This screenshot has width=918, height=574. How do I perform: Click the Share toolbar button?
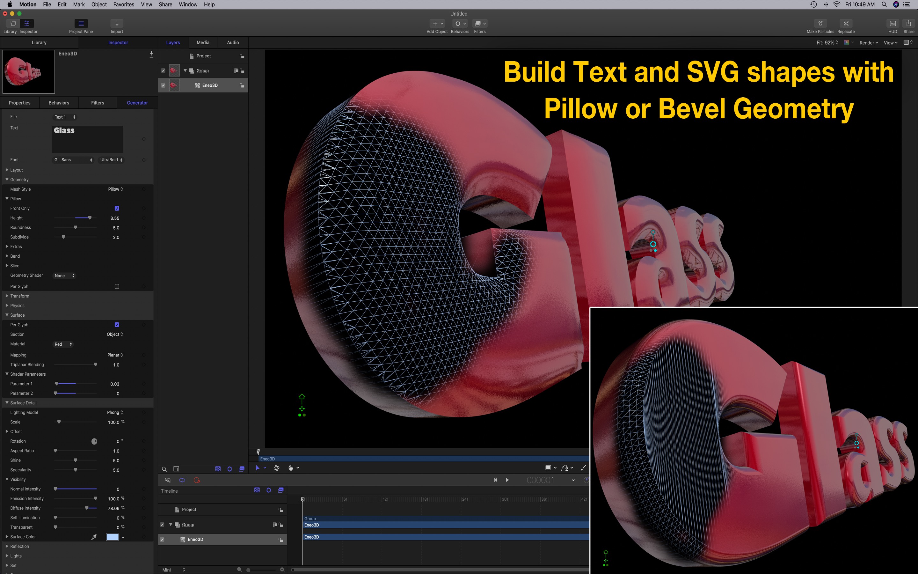tap(908, 24)
